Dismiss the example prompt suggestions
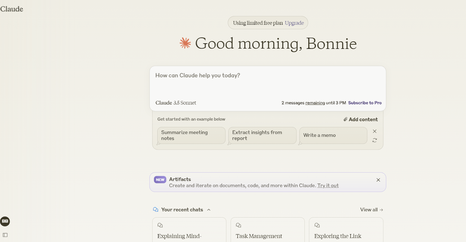The width and height of the screenshot is (466, 242). point(375,131)
